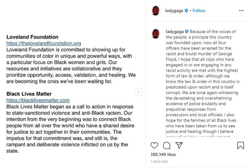Open ladygaga's profile picture in the post header
Image resolution: width=248 pixels, height=168 pixels.
coord(156,11)
